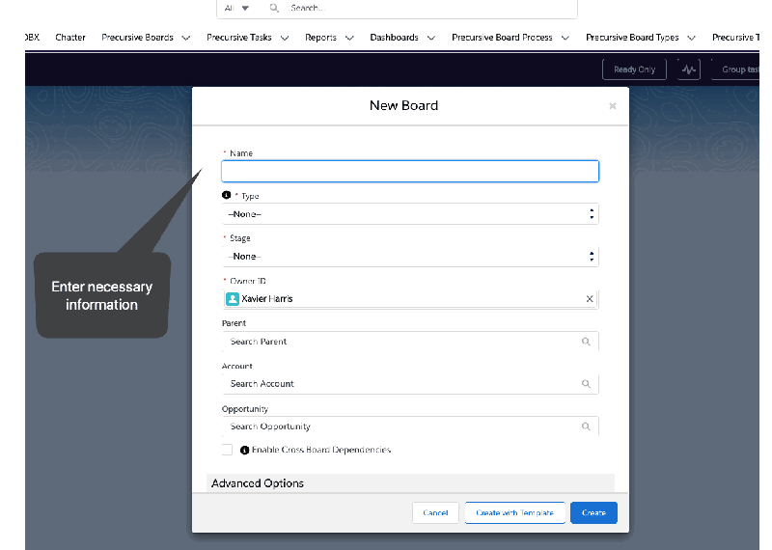Click the Xavier Harris user avatar icon

[233, 299]
